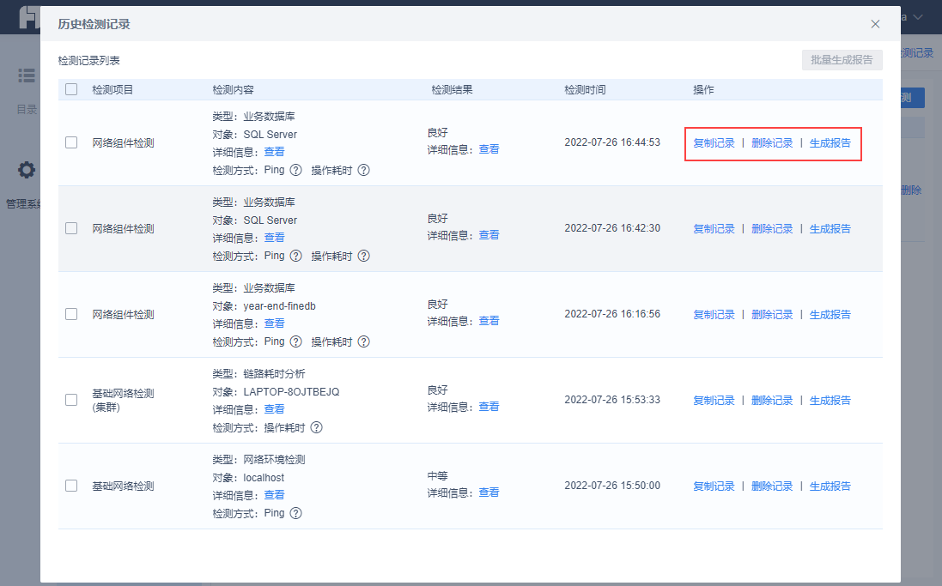
Task: View 检测结果 details for year-end-finedb row
Action: point(489,321)
